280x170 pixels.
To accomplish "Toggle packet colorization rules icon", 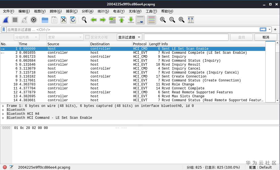I will coord(151,20).
